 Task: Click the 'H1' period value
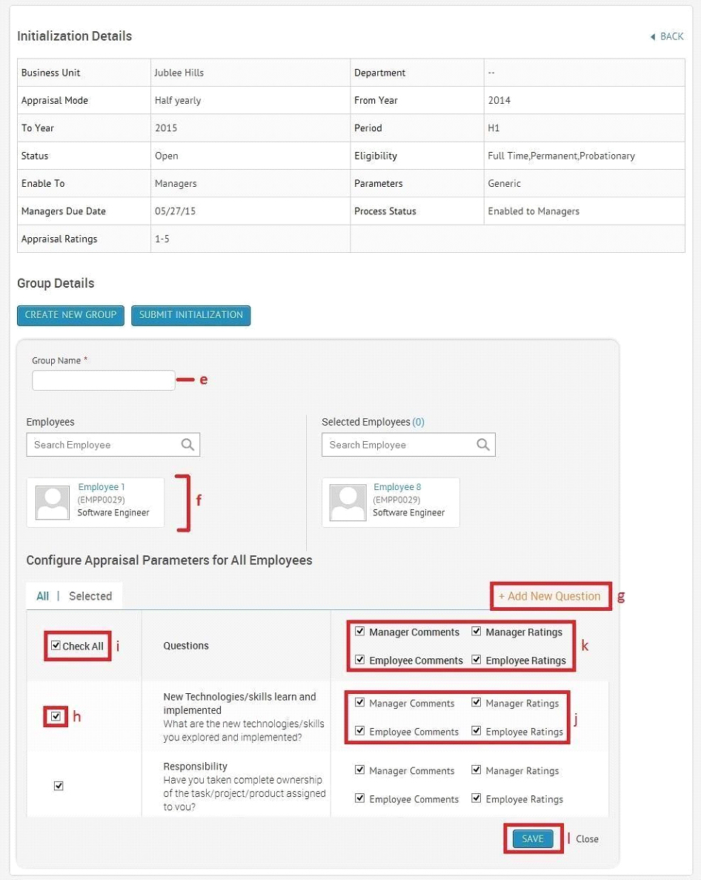tap(494, 128)
